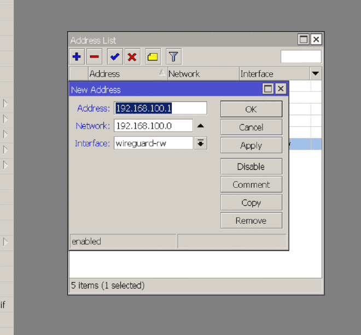The image size is (361, 335).
Task: Click the Copy button
Action: point(251,203)
